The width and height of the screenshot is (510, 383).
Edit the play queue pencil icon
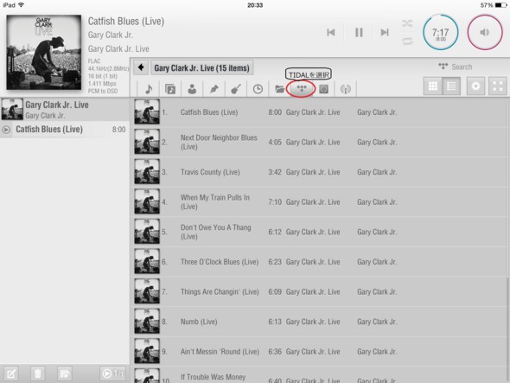10,373
